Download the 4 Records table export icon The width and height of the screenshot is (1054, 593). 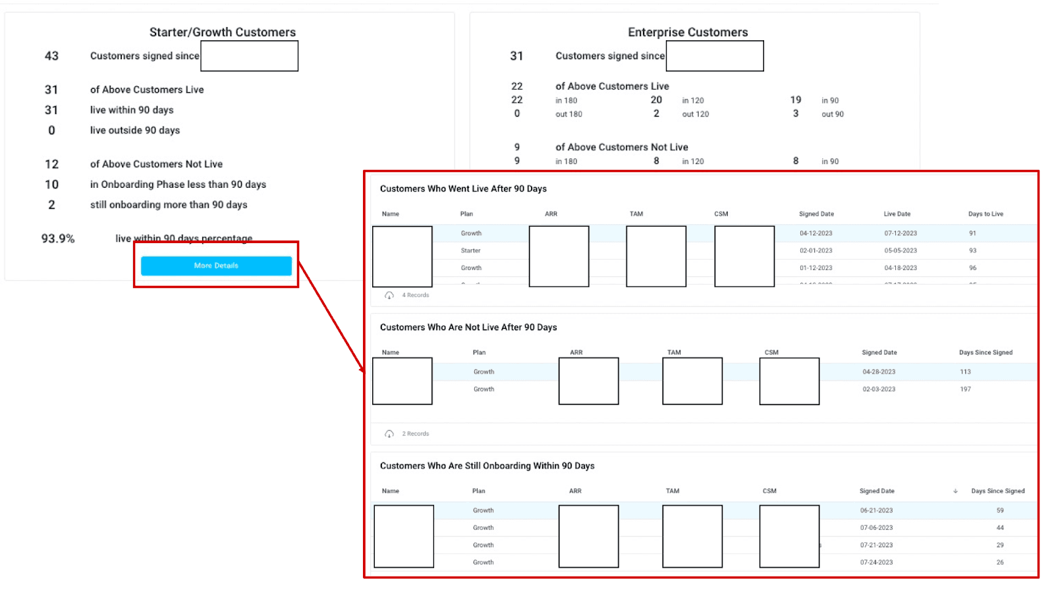389,295
